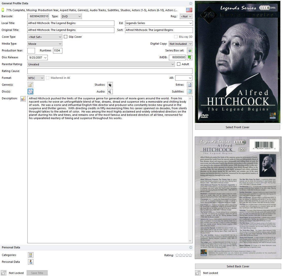The width and height of the screenshot is (283, 277).
Task: Check the Adult checkbox
Action: 179,64
